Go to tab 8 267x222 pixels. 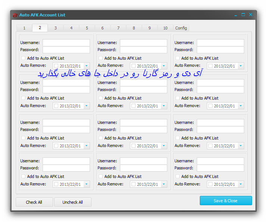[x=134, y=28]
